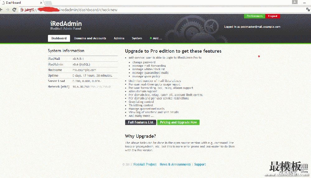Click the insecure HTTPS warning icon
The image size is (311, 178).
pyautogui.click(x=22, y=10)
